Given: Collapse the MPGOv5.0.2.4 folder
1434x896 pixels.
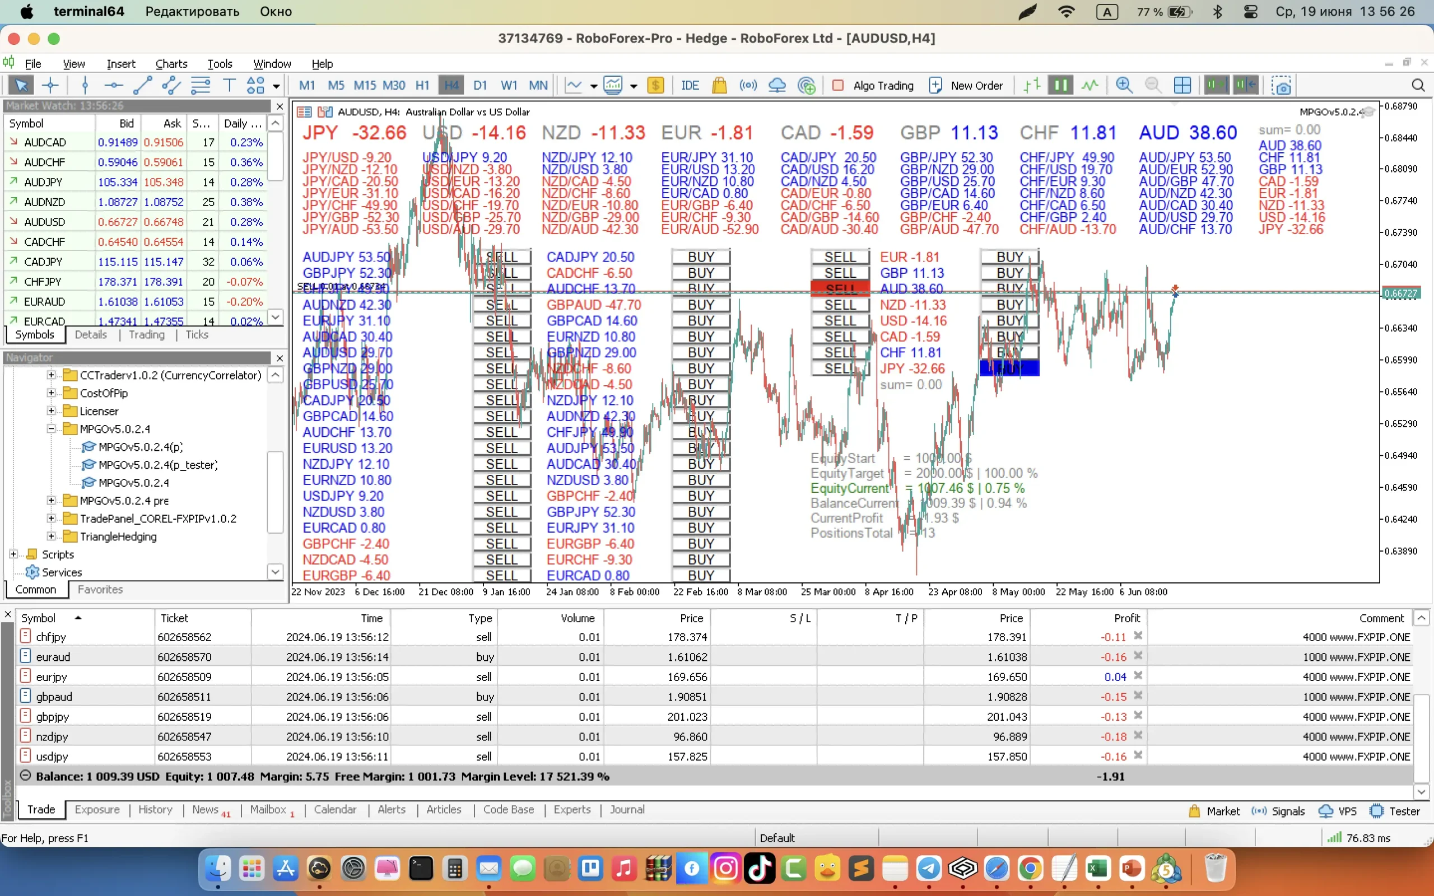Looking at the screenshot, I should 51,428.
